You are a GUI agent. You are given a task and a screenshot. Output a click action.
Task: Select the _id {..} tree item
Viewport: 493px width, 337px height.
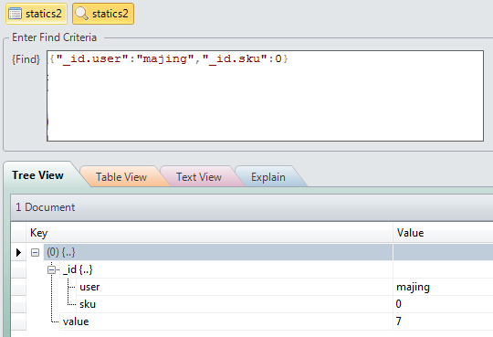click(78, 269)
